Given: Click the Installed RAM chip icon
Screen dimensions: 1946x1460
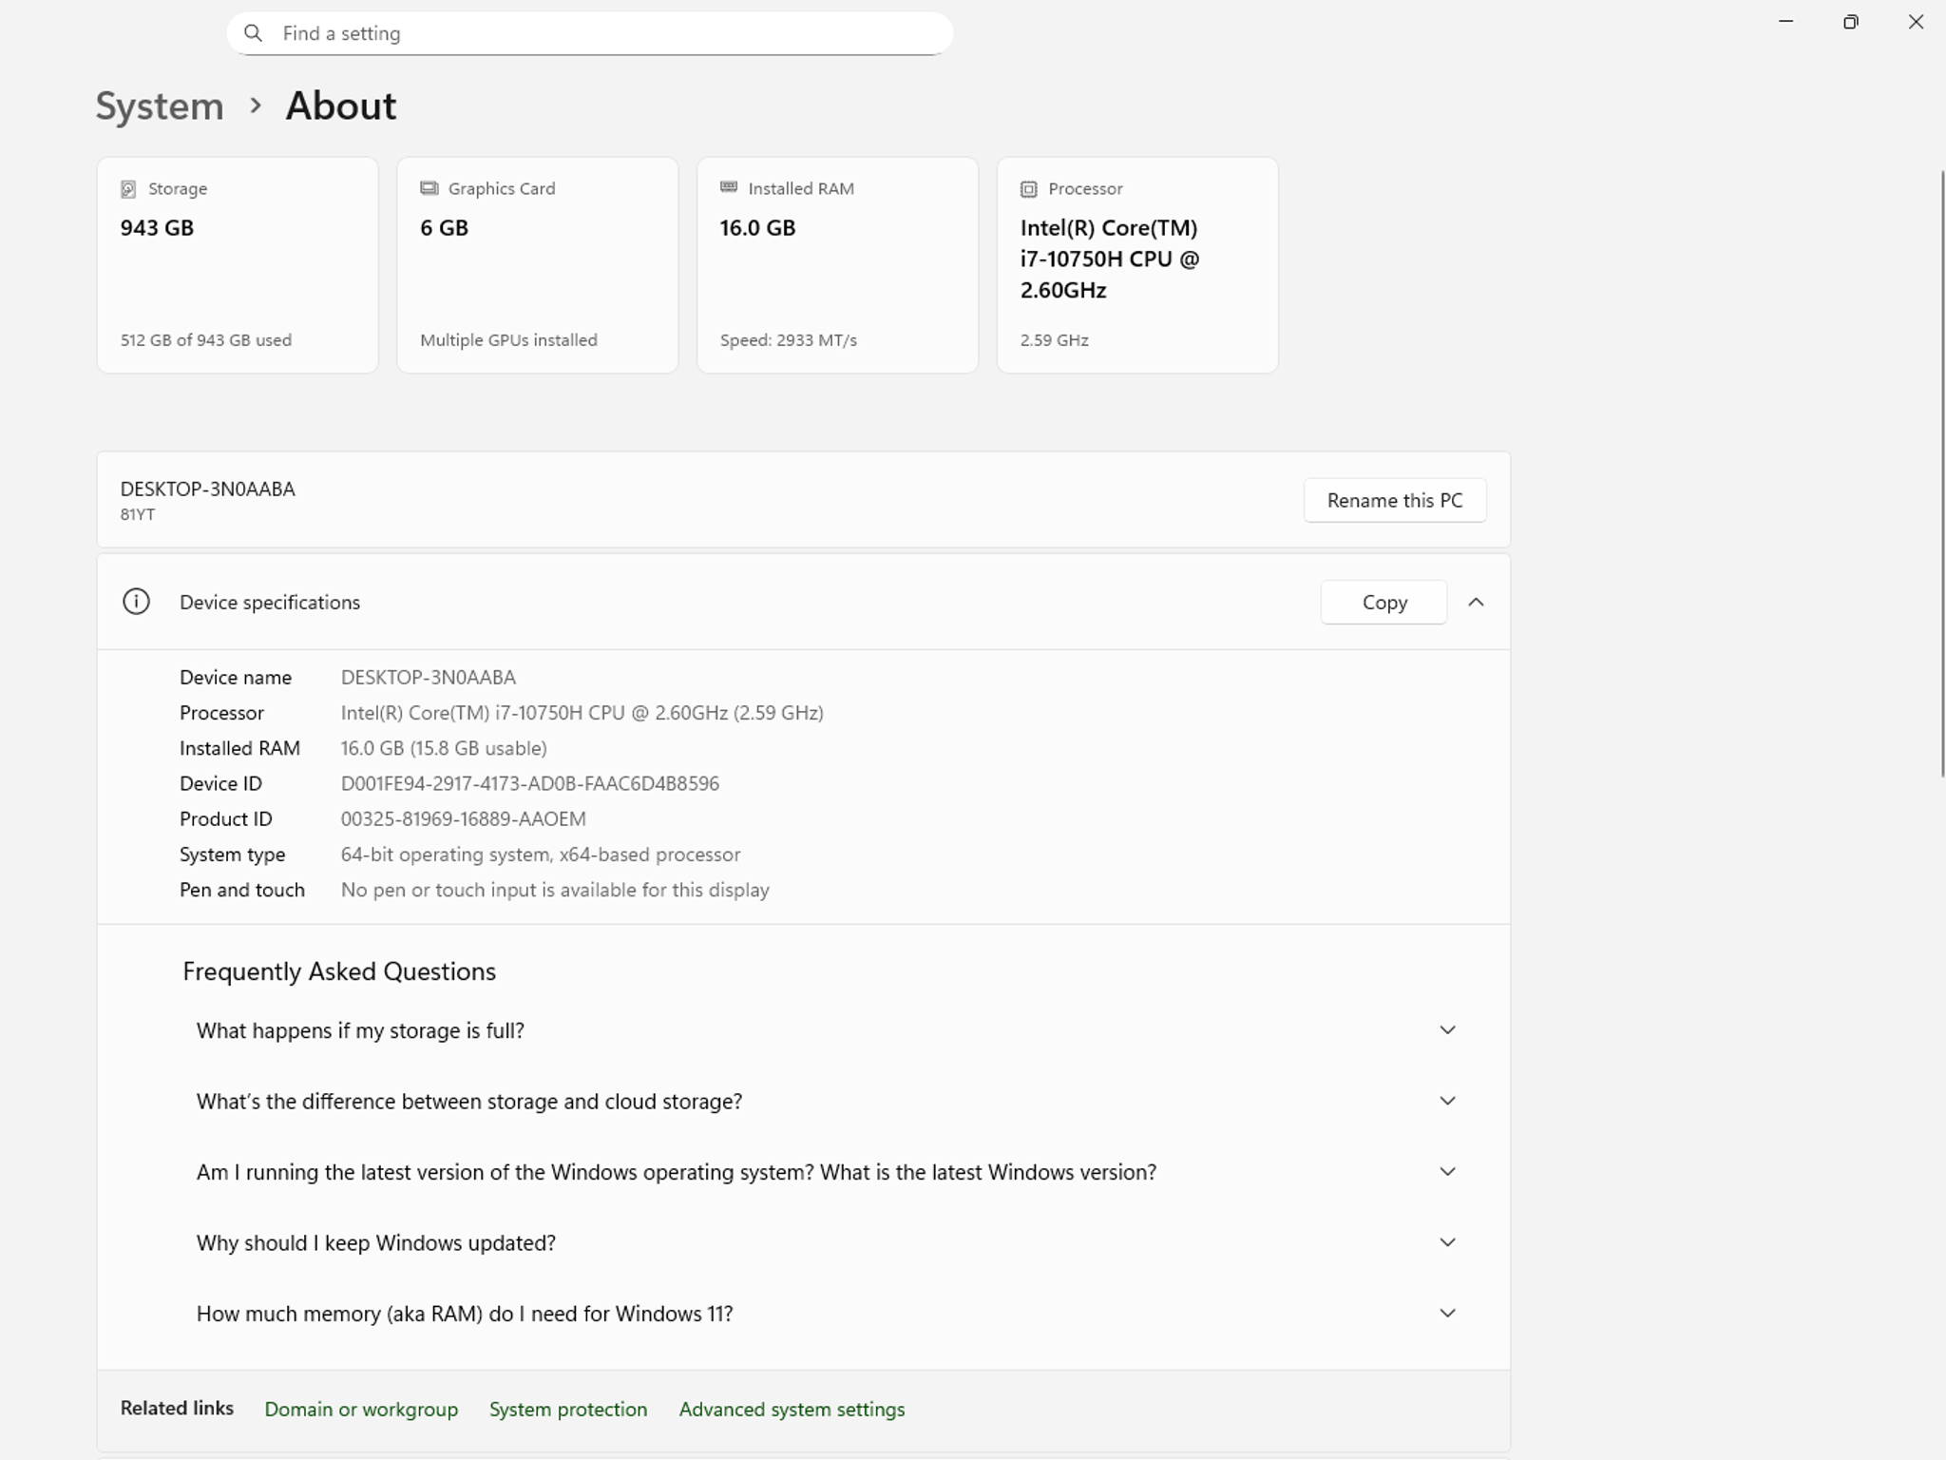Looking at the screenshot, I should coord(729,187).
